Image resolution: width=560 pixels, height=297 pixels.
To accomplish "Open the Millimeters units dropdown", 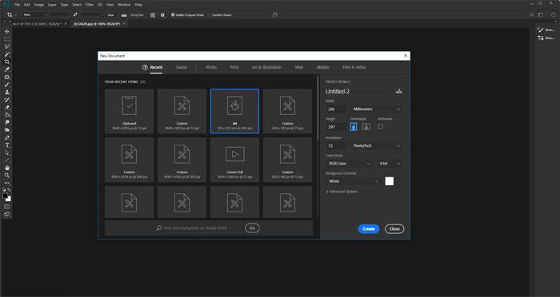I will pyautogui.click(x=377, y=109).
